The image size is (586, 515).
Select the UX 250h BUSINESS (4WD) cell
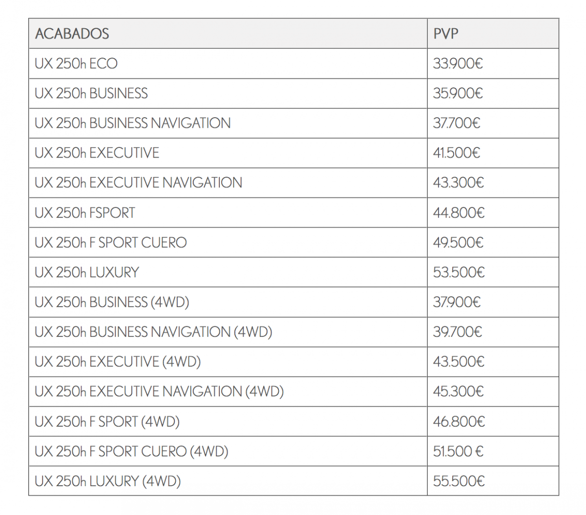112,302
